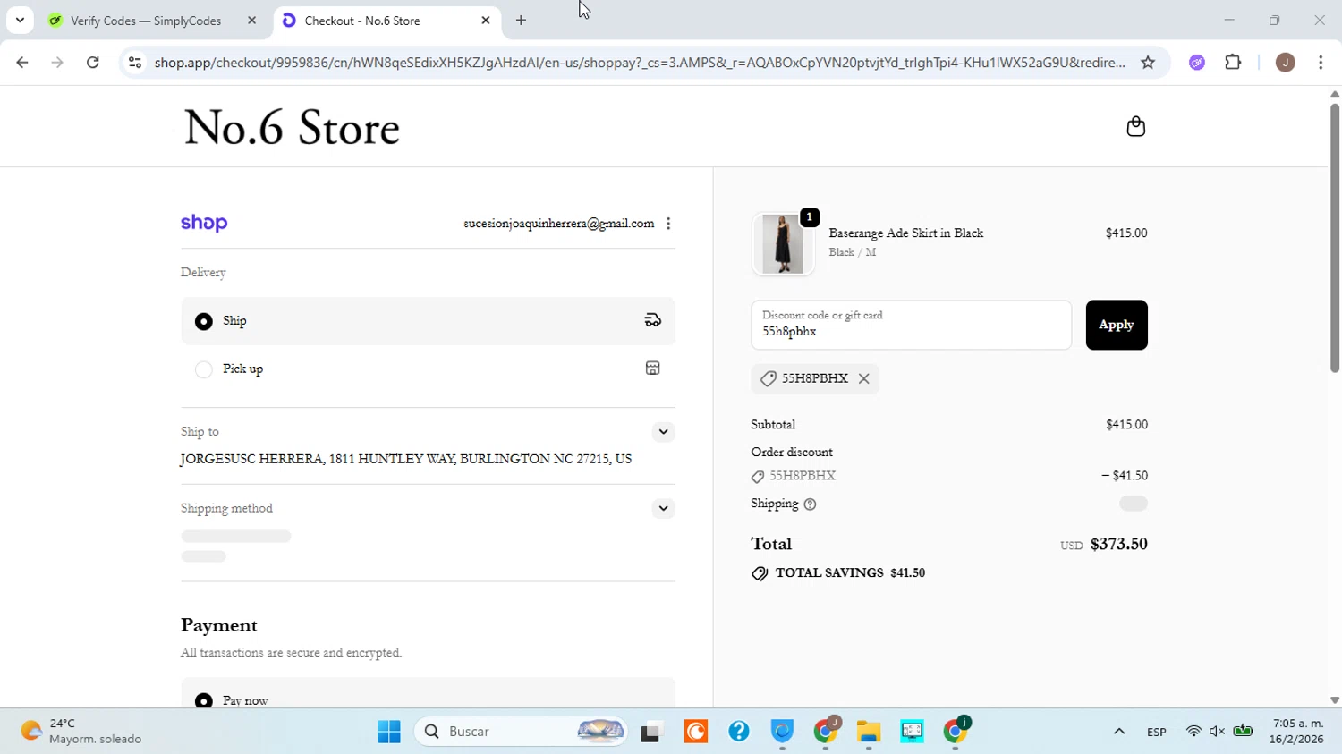This screenshot has width=1342, height=754.
Task: Switch to the Checkout No.6 Store tab
Action: [x=386, y=21]
